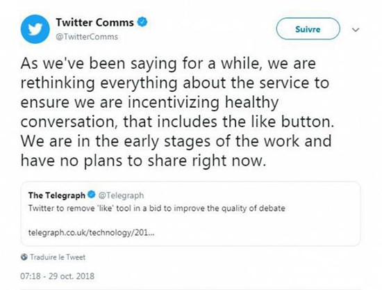Click the Twitter Comms bird avatar
This screenshot has width=382, height=290.
pos(35,29)
